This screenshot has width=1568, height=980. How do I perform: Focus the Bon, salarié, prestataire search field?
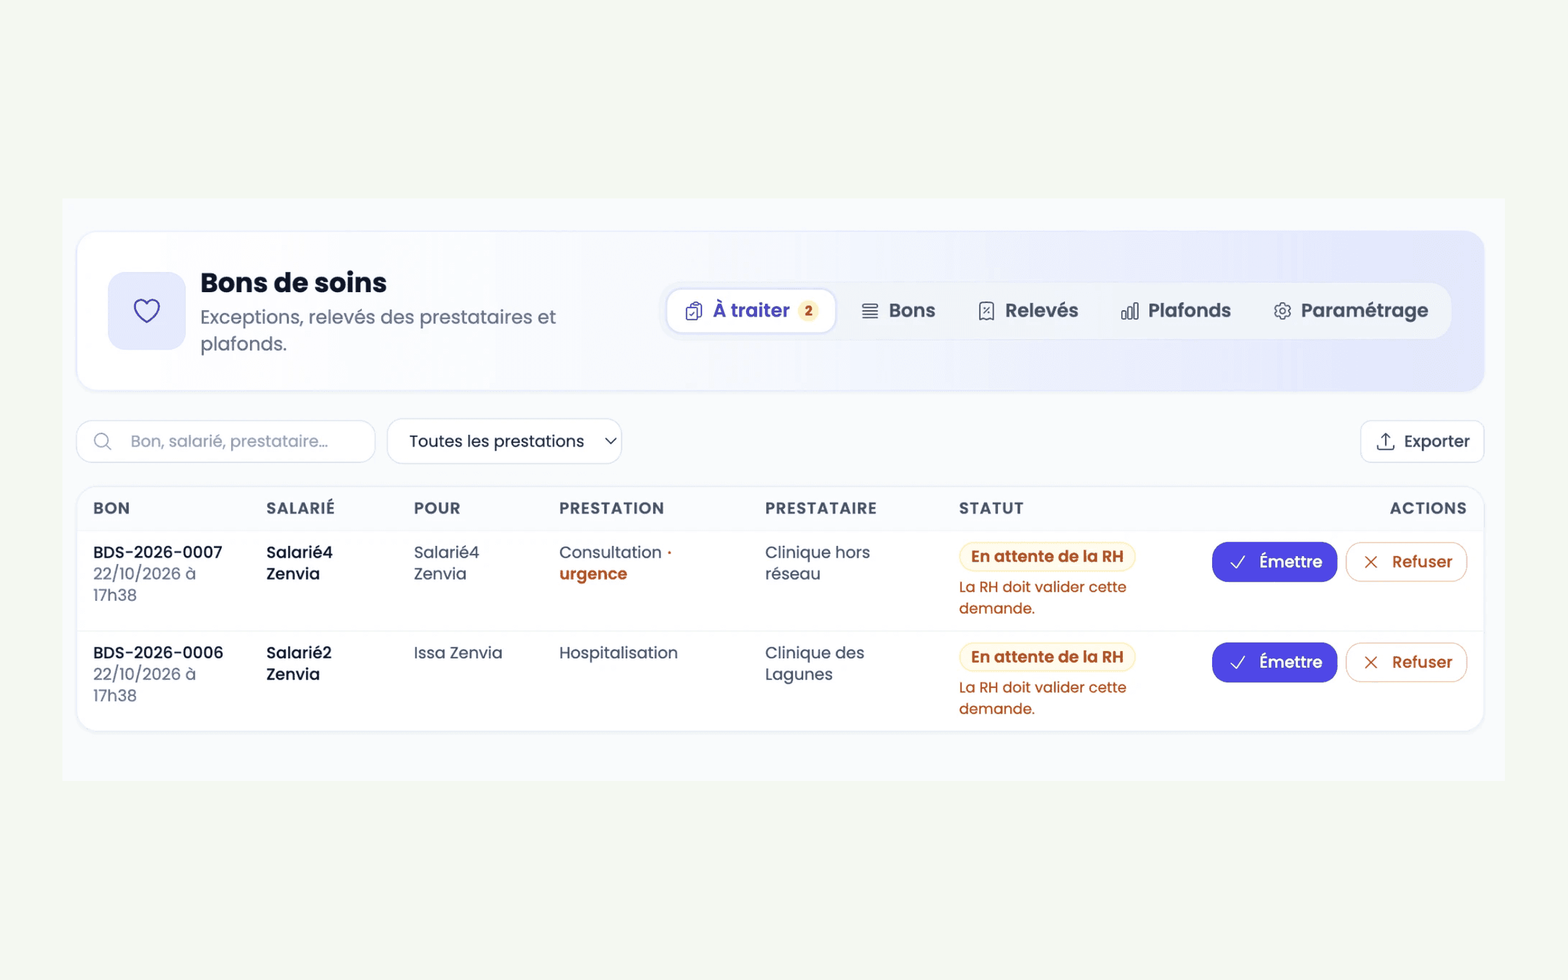225,442
